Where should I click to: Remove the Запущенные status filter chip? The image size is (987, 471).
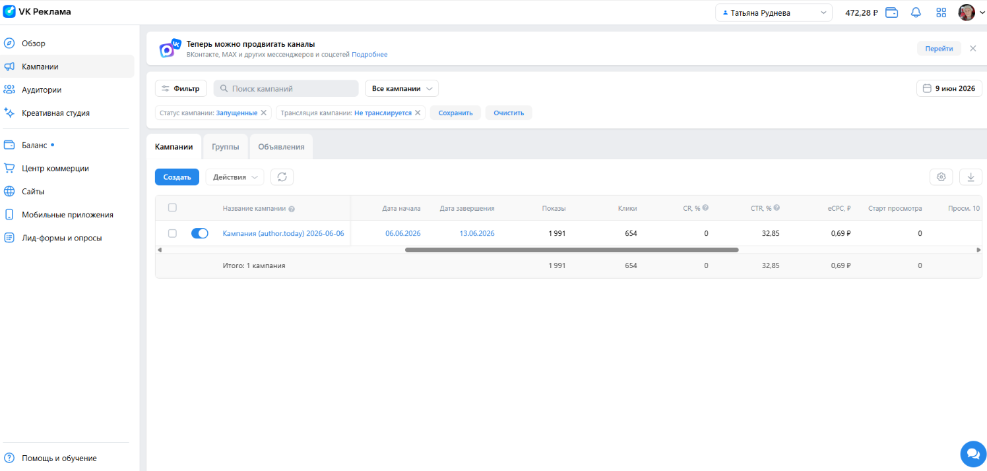[x=264, y=113]
